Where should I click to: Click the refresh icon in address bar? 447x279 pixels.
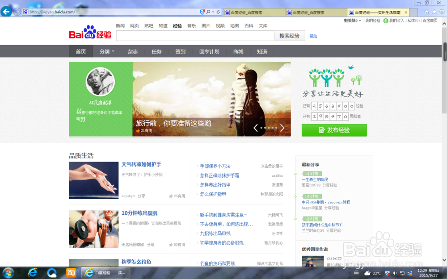[218, 12]
